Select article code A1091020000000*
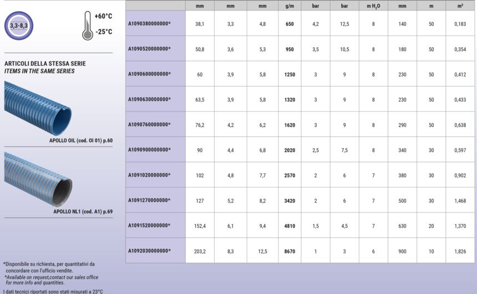This screenshot has width=477, height=294. point(149,175)
